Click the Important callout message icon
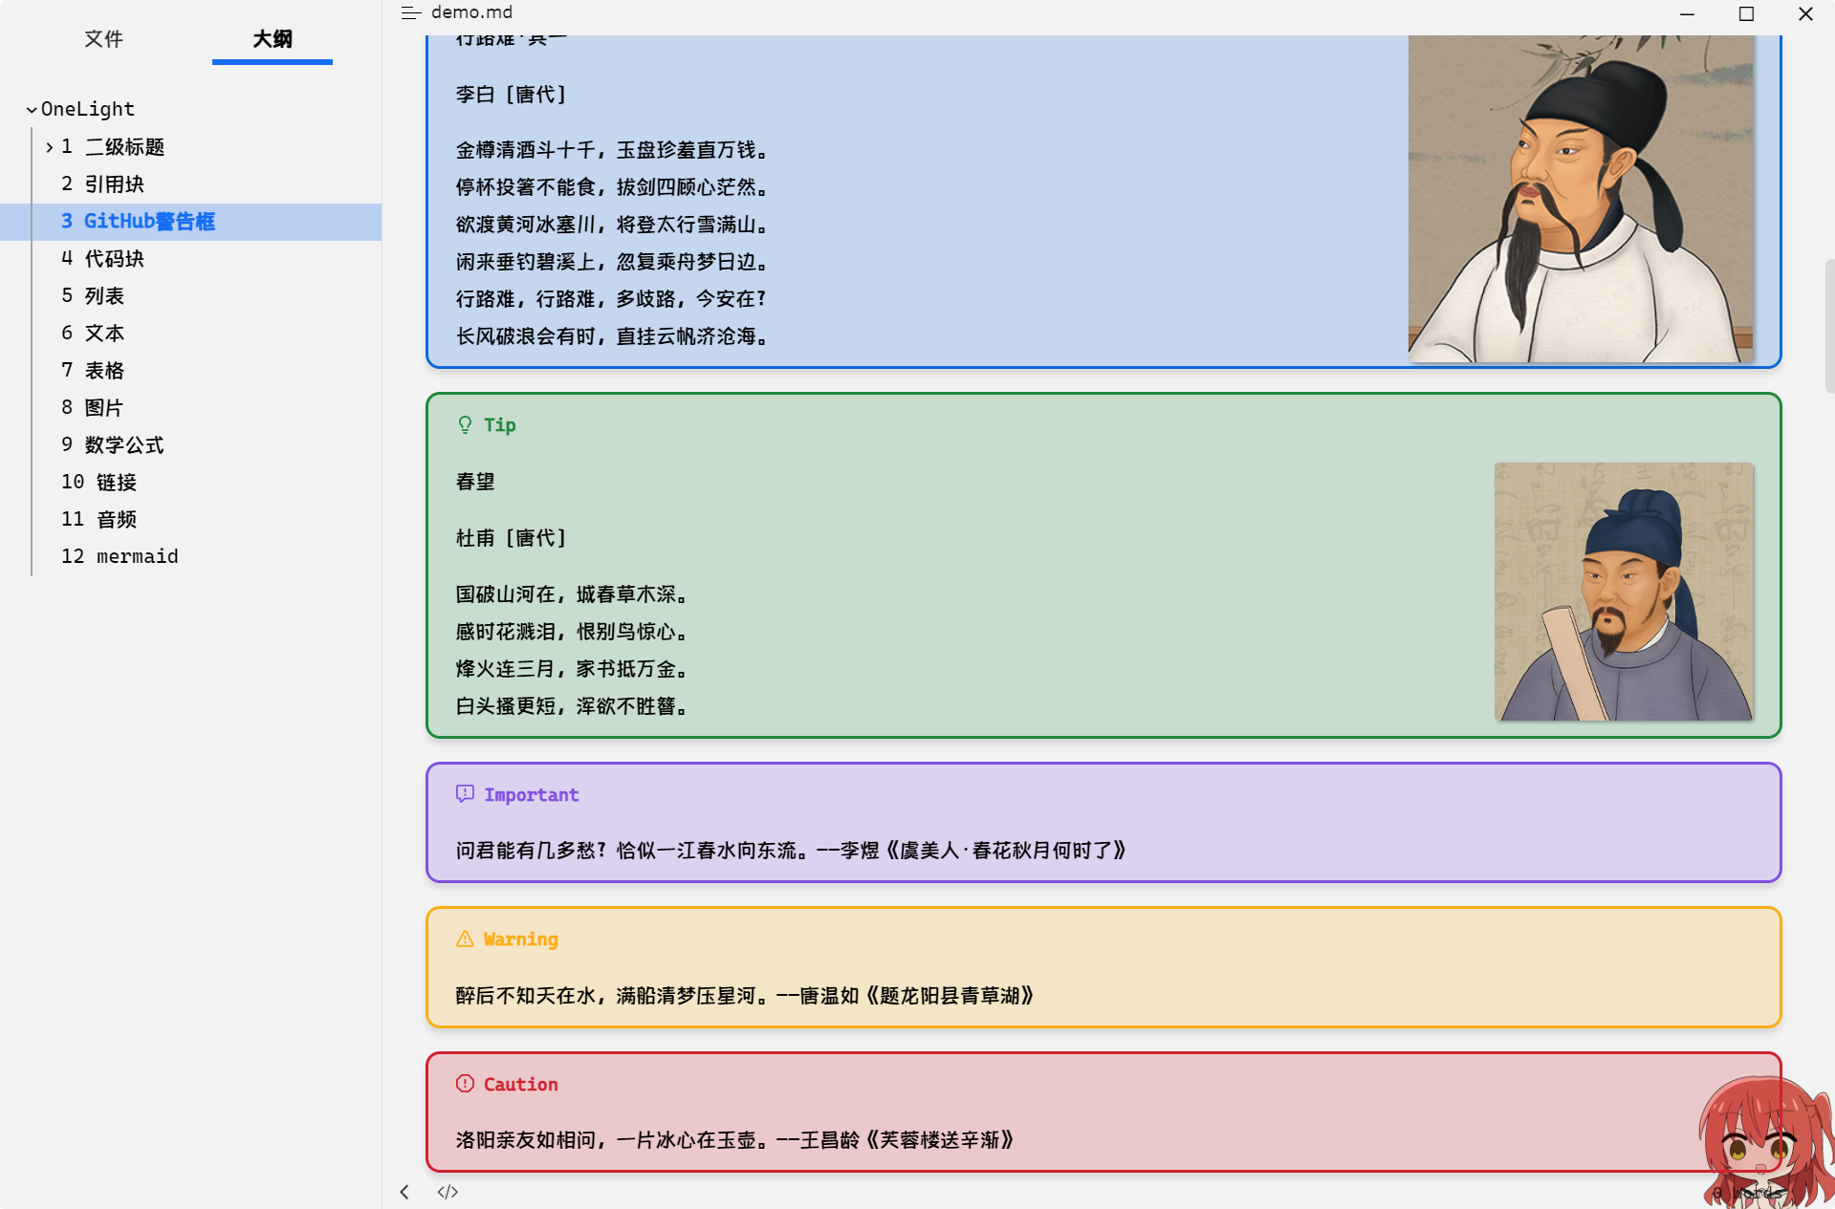Viewport: 1835px width, 1209px height. tap(465, 794)
